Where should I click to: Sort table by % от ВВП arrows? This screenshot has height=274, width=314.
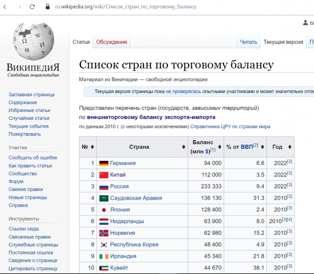[262, 147]
